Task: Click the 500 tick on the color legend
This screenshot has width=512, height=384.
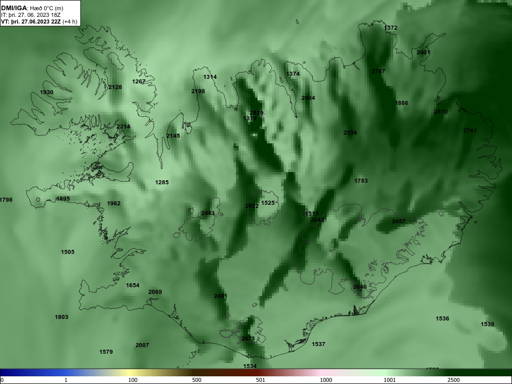Action: (197, 380)
